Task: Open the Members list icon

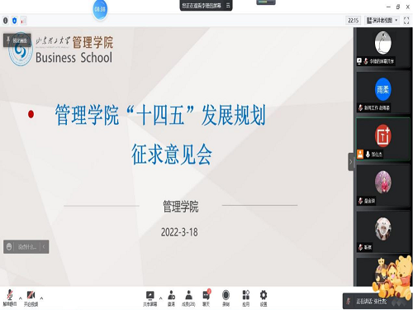Action: (188, 298)
